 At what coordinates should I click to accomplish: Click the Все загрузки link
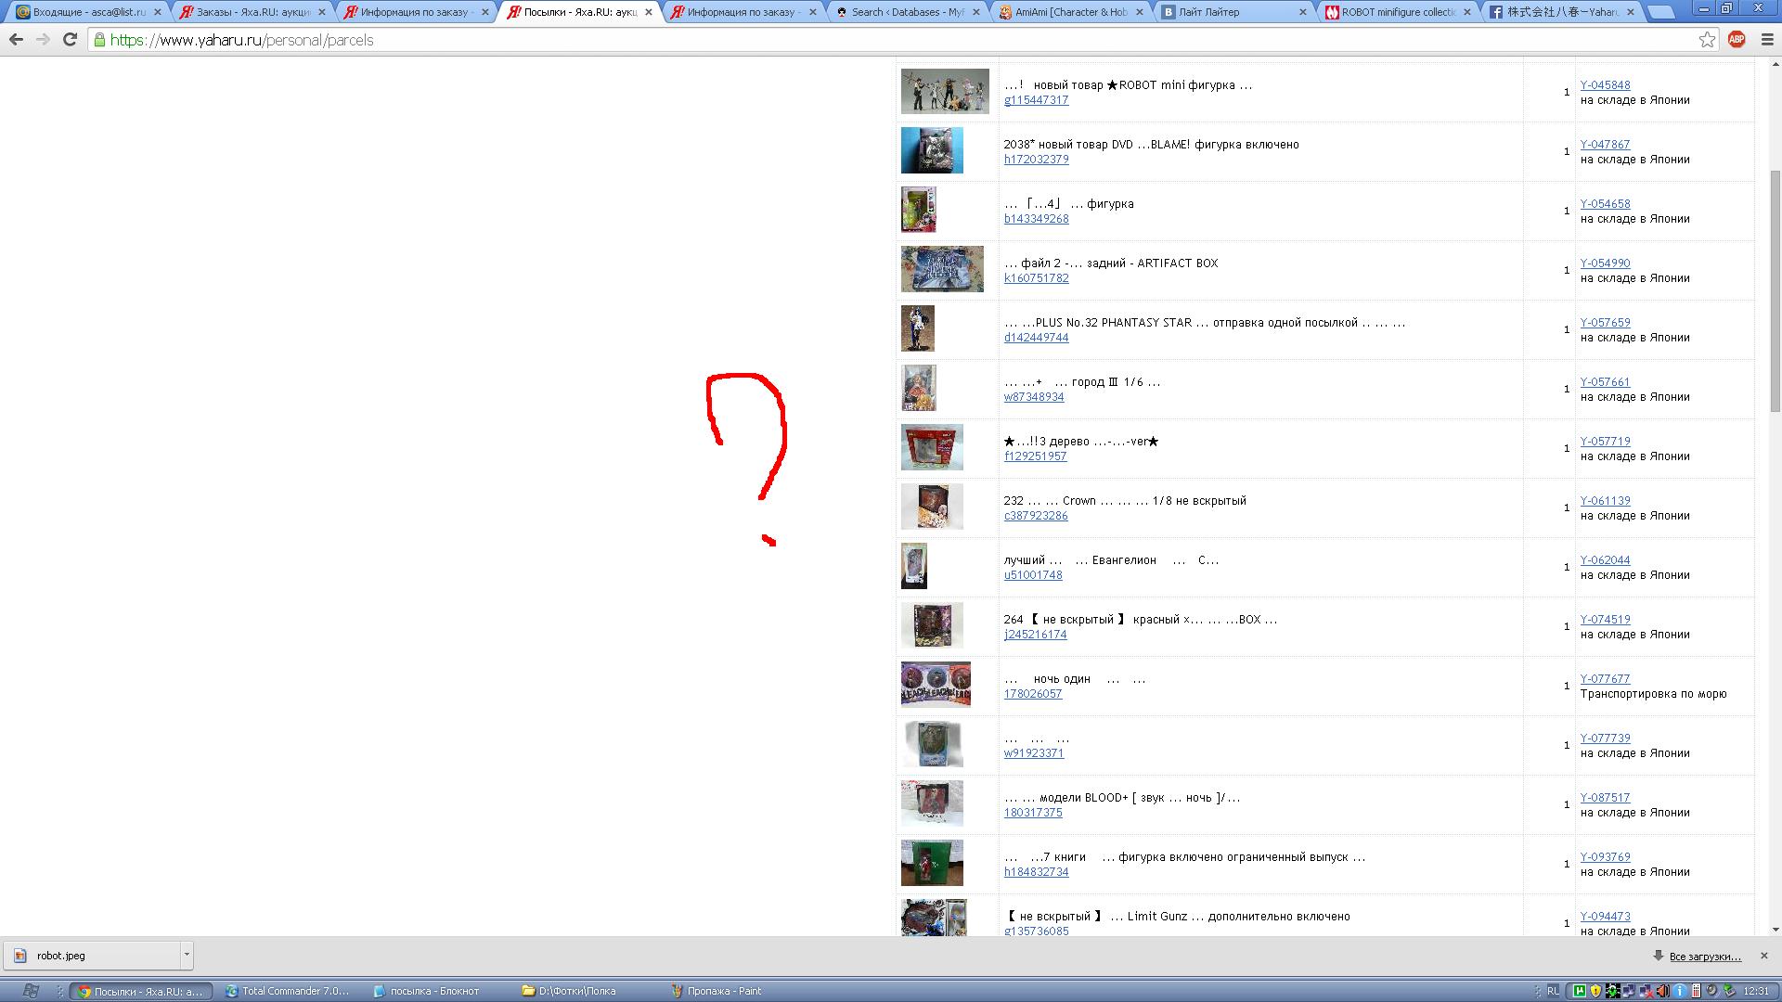click(1705, 957)
